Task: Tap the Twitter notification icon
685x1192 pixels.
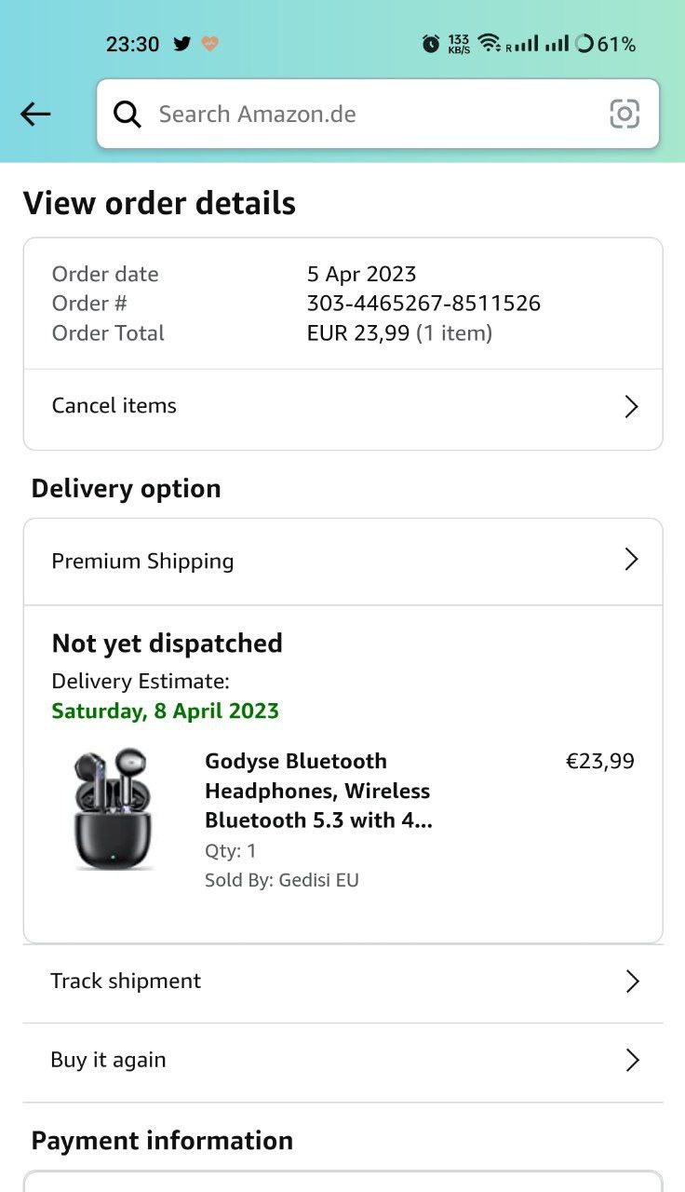Action: pos(182,44)
